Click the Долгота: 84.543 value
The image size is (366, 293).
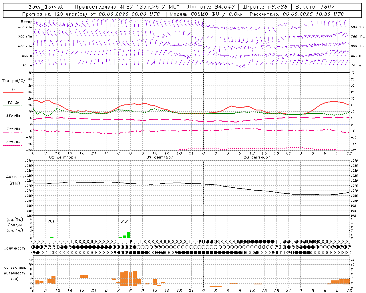pos(211,7)
